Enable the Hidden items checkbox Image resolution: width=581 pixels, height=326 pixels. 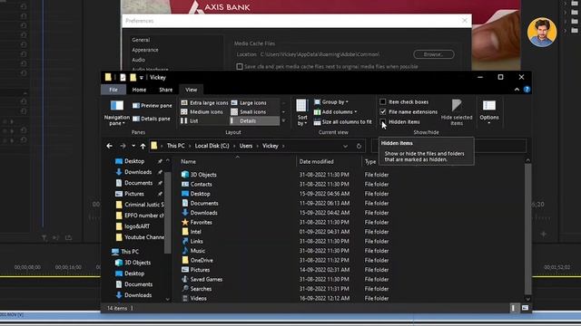383,121
